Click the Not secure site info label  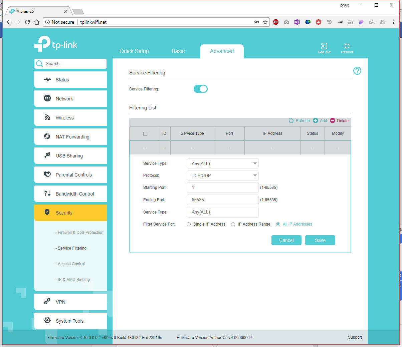[x=59, y=22]
